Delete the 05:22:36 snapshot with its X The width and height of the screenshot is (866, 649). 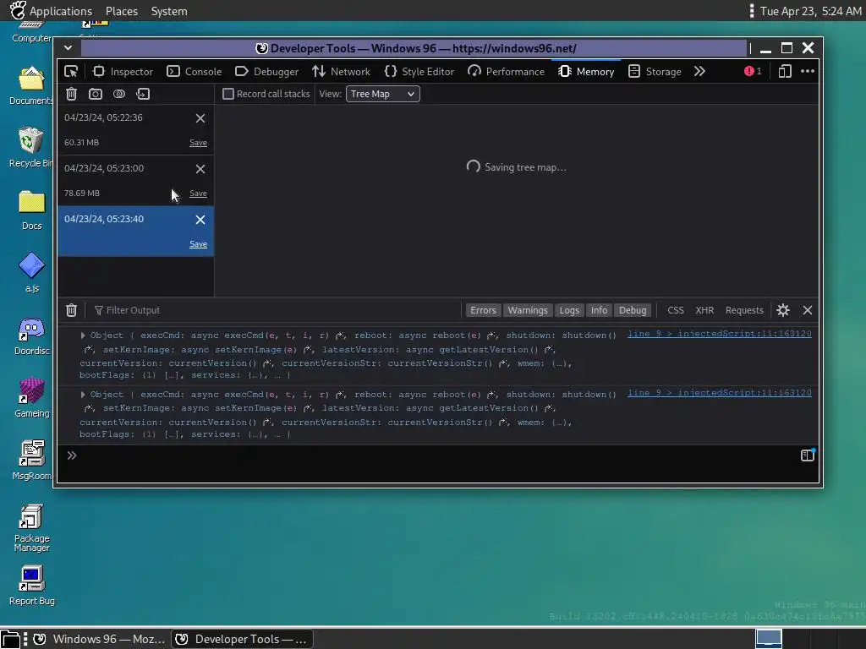click(x=200, y=118)
